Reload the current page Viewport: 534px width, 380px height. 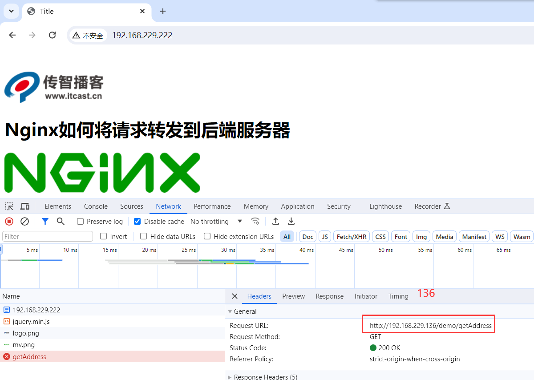pos(52,35)
